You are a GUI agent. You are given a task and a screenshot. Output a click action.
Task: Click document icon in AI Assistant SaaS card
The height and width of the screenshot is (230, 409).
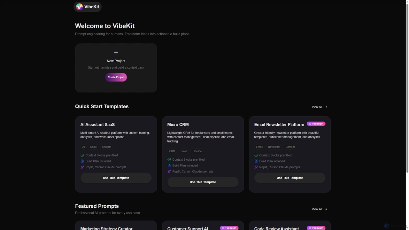82,161
